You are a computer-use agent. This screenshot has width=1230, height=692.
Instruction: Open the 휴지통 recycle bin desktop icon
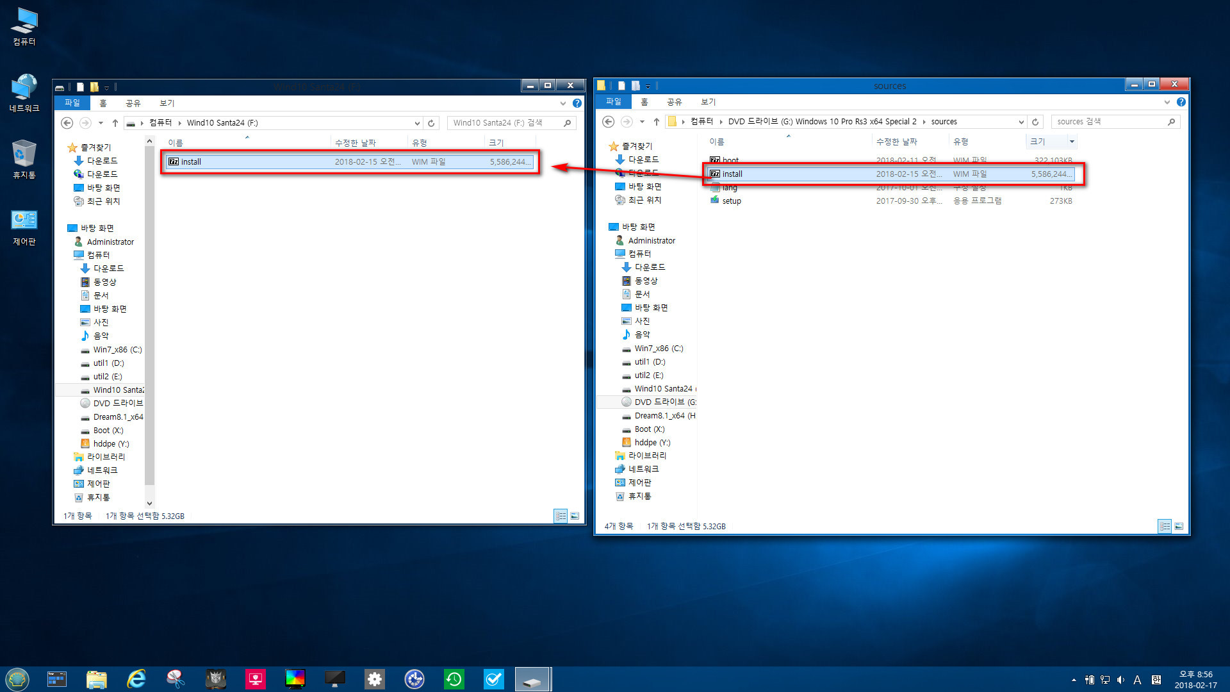tap(24, 160)
